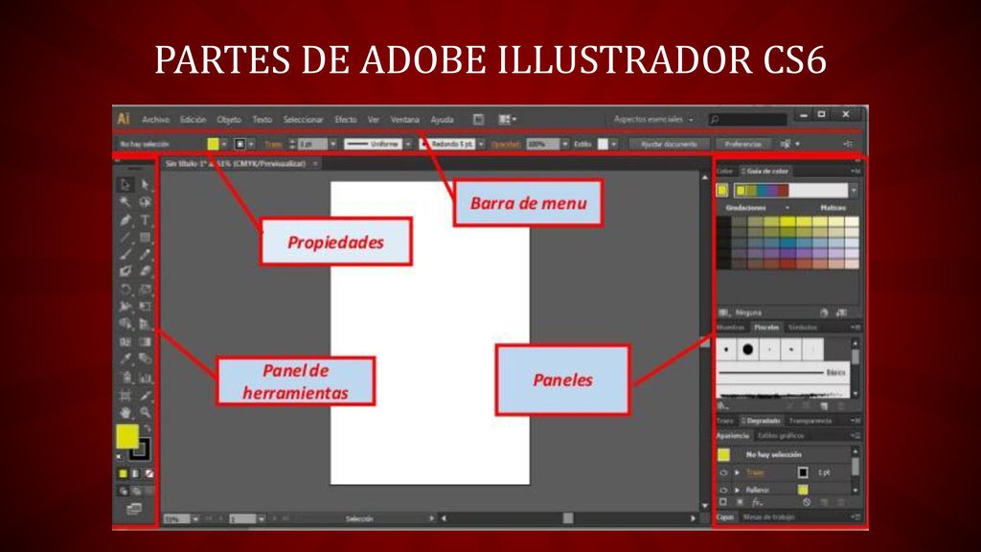Choose the Rectangle tool

(x=146, y=238)
